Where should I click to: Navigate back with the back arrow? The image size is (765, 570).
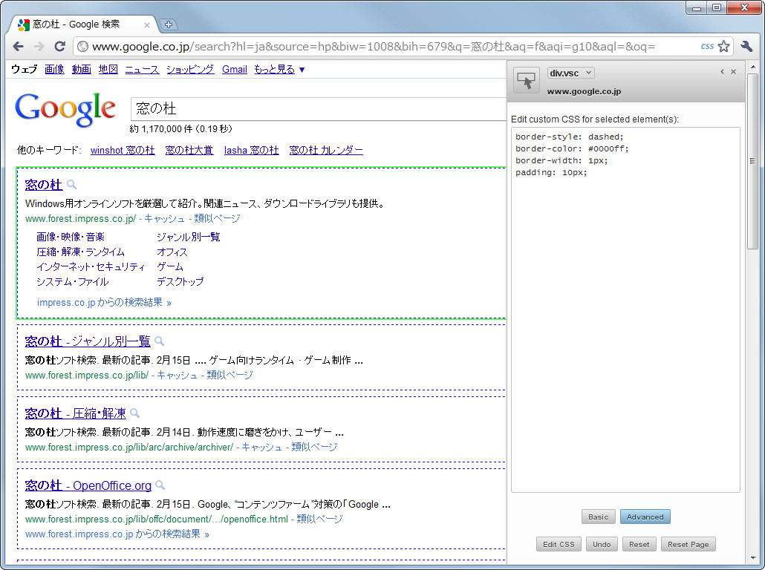(x=18, y=45)
